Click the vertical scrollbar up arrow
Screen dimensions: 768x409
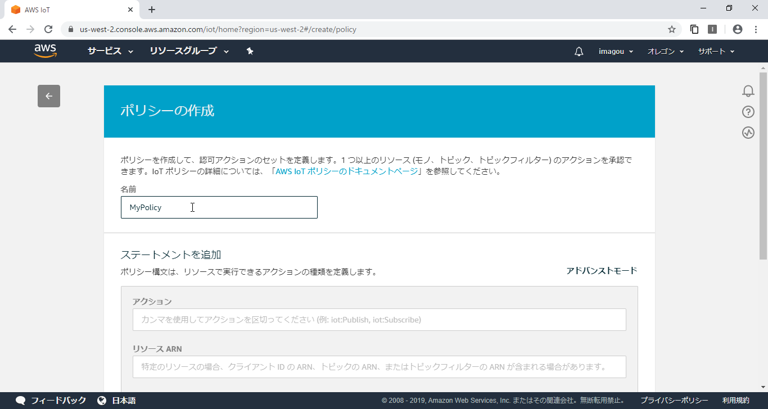764,67
